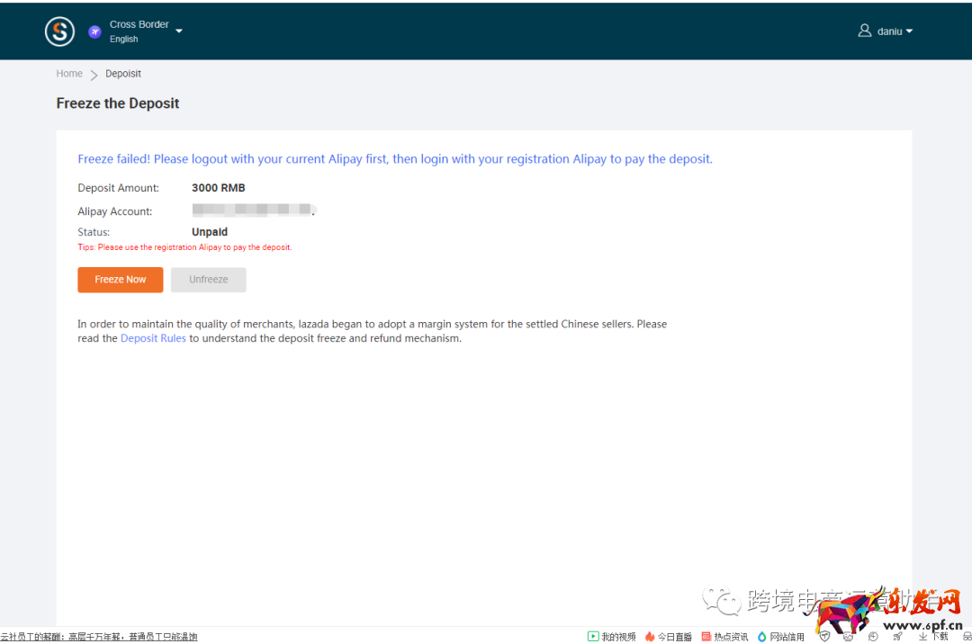Screen dimensions: 972x644
Task: Click the airplane badge beside Cross Border
Action: pyautogui.click(x=94, y=31)
